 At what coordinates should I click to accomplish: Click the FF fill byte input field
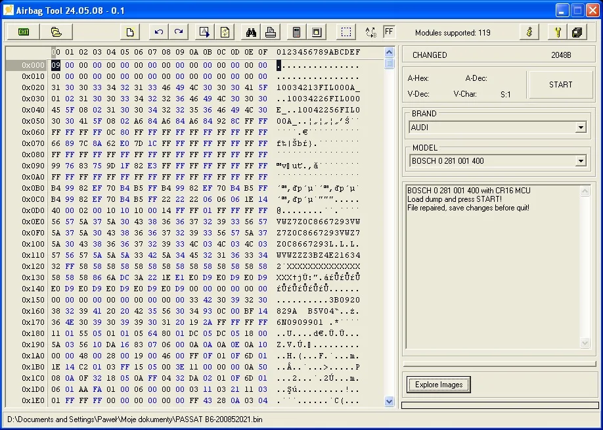point(388,31)
